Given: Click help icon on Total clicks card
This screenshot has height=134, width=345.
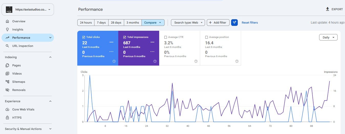Looking at the screenshot, I should click(x=114, y=61).
